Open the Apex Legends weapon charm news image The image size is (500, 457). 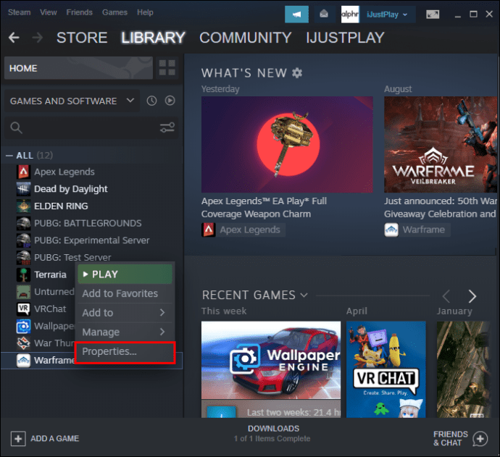[287, 144]
